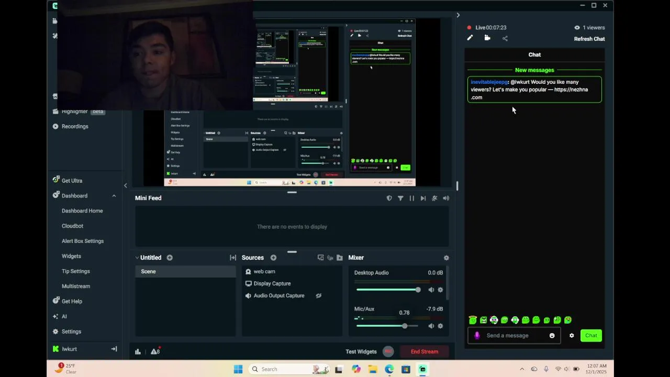Image resolution: width=670 pixels, height=377 pixels.
Task: Open Microsoft Edge from taskbar
Action: tap(389, 369)
